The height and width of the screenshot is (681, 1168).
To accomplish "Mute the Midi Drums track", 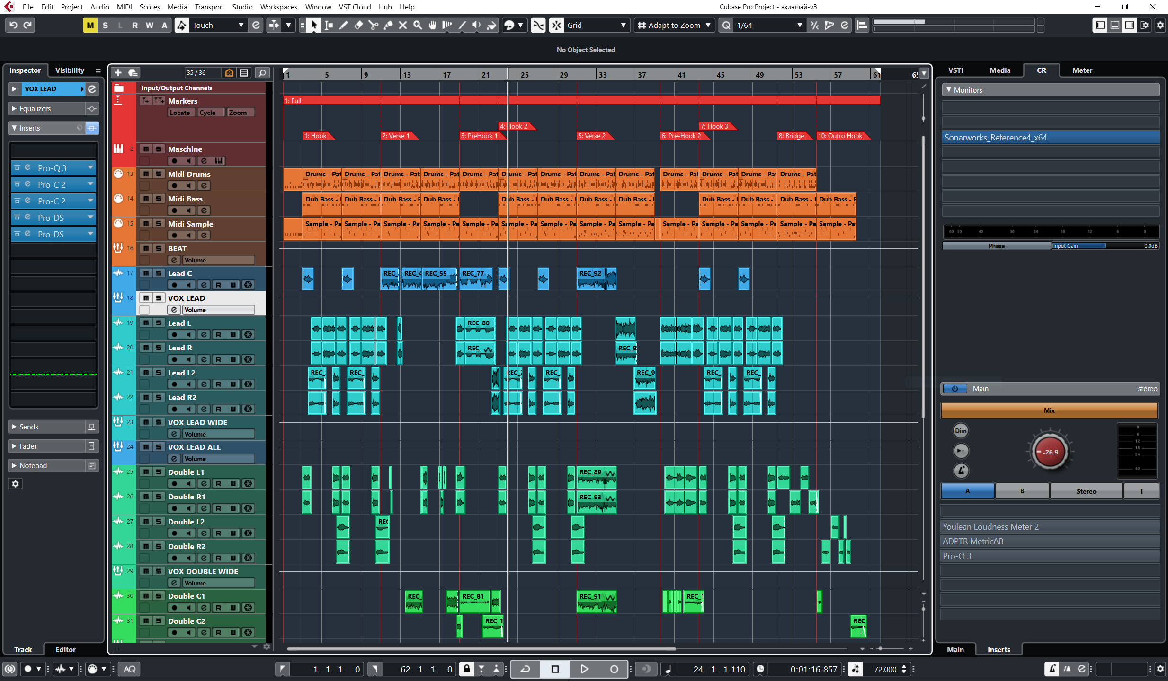I will 146,174.
